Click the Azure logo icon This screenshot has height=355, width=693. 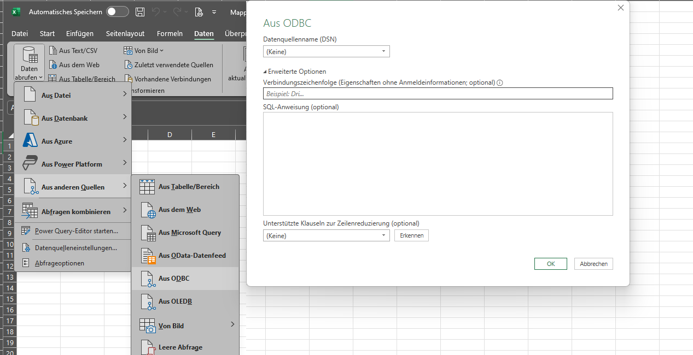pos(30,141)
